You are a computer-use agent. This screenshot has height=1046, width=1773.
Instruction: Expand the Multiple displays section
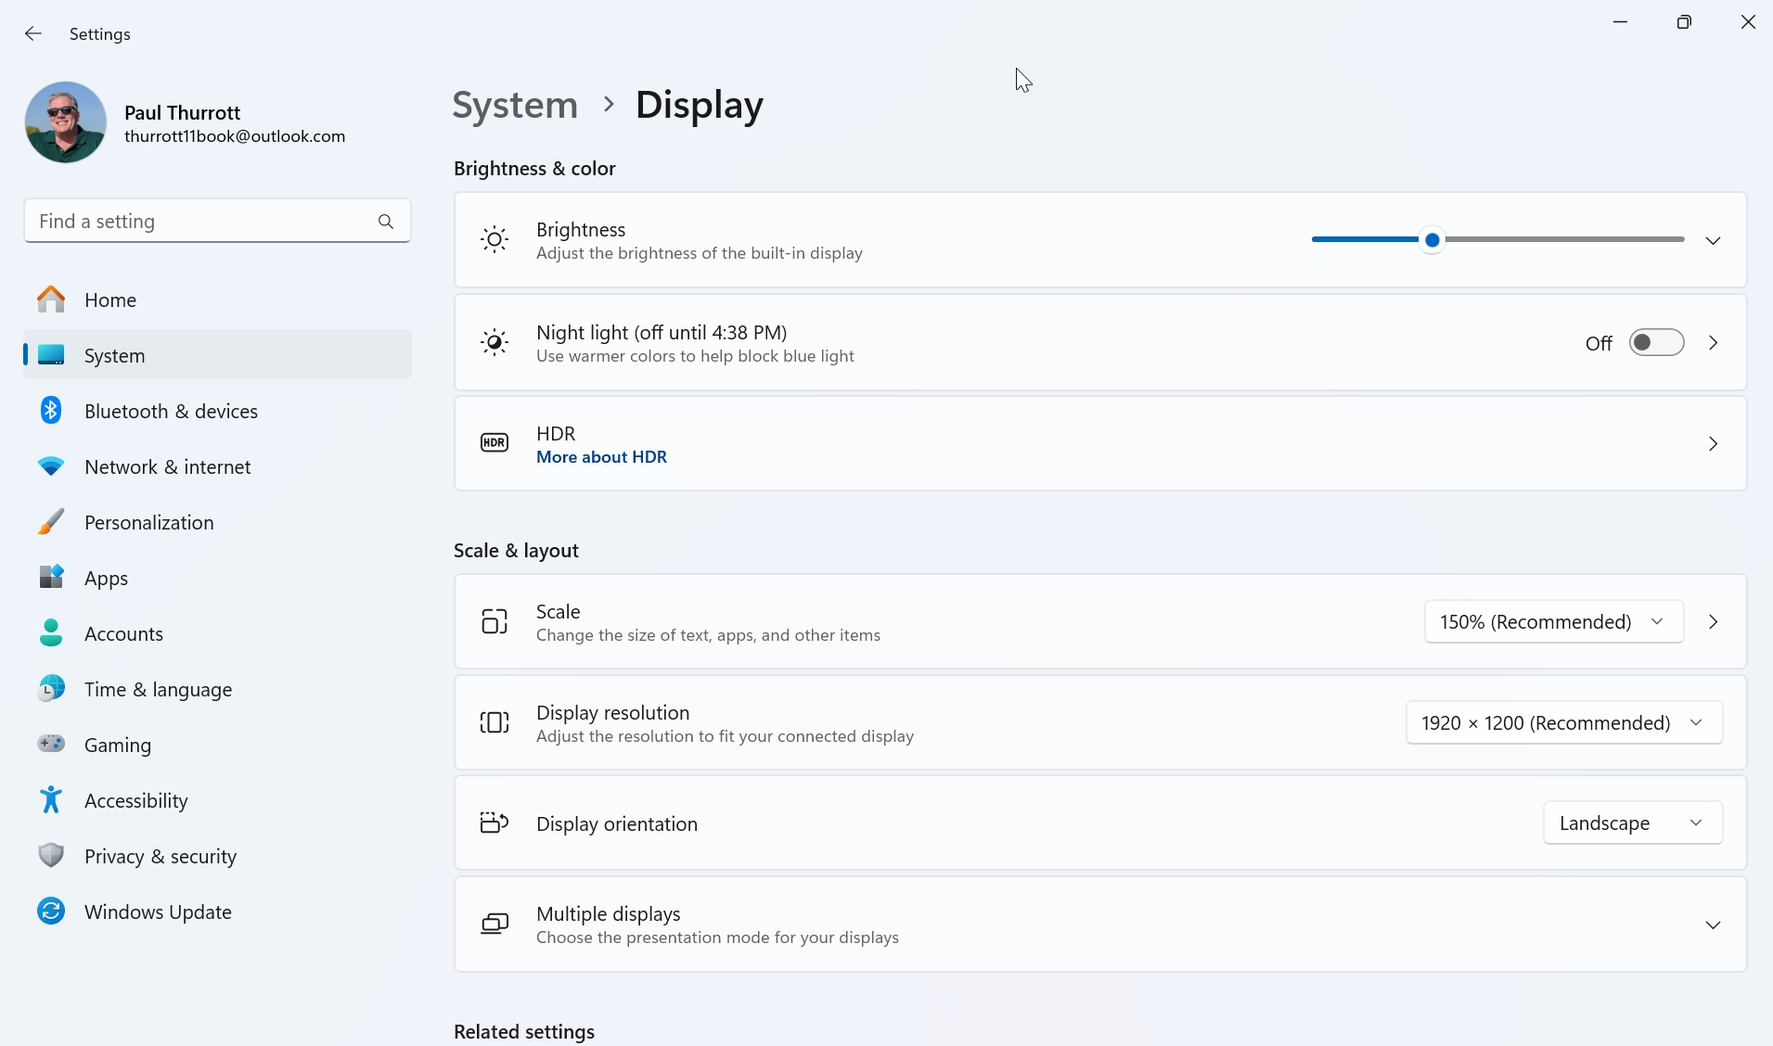pyautogui.click(x=1713, y=925)
